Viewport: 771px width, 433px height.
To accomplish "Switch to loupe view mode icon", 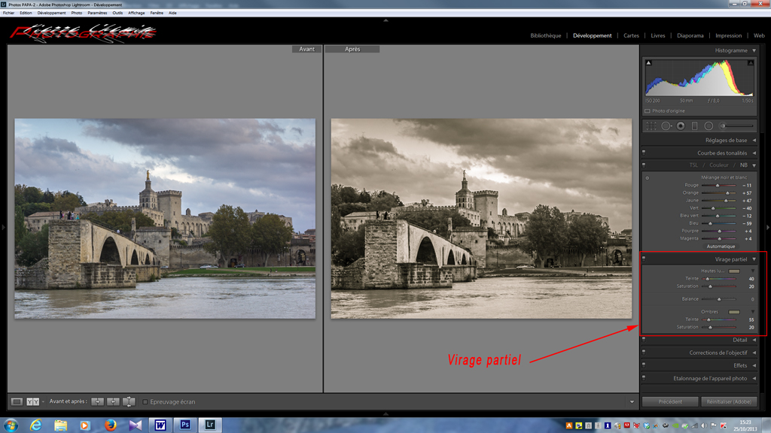I will pyautogui.click(x=17, y=401).
